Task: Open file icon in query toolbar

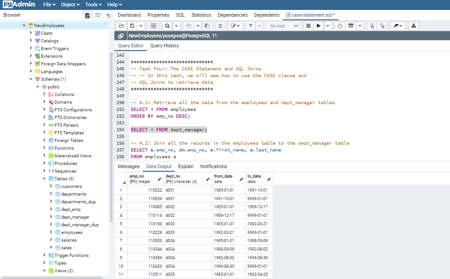Action: click(122, 26)
